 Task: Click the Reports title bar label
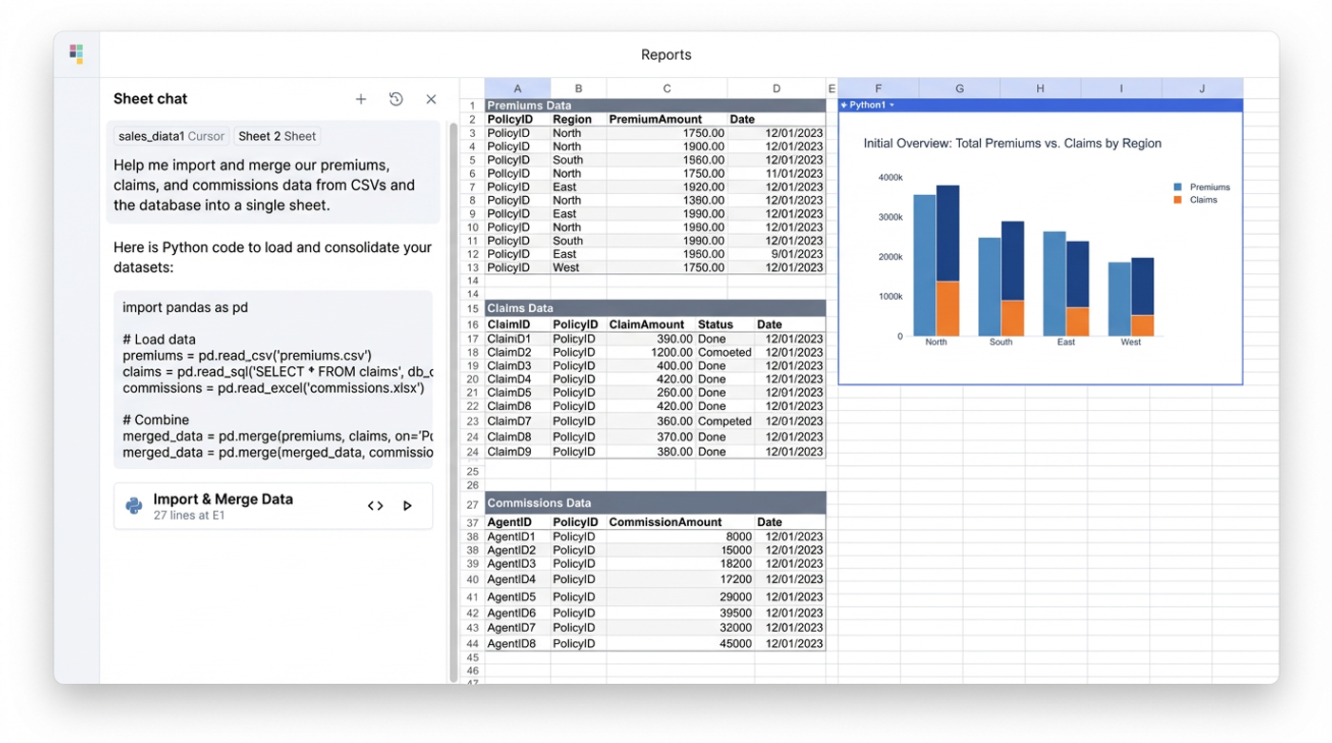coord(666,54)
